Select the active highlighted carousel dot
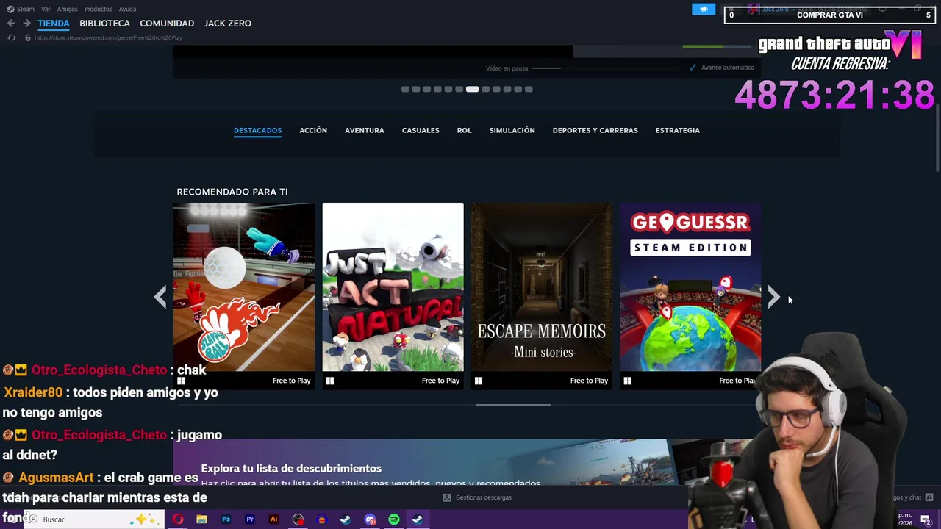 point(472,89)
